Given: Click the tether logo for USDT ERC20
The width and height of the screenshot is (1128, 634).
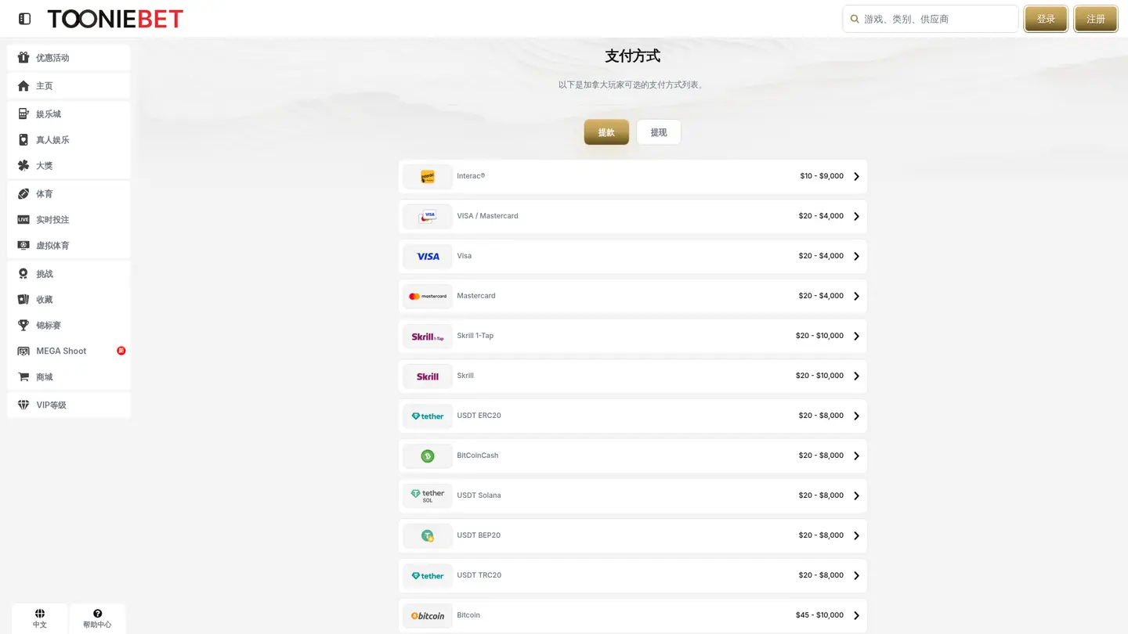Looking at the screenshot, I should pyautogui.click(x=428, y=416).
